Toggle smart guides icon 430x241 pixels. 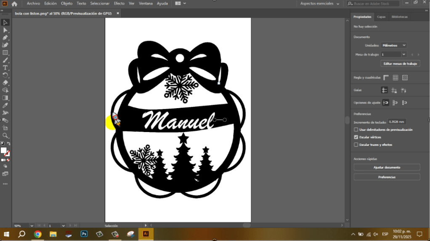pos(403,90)
